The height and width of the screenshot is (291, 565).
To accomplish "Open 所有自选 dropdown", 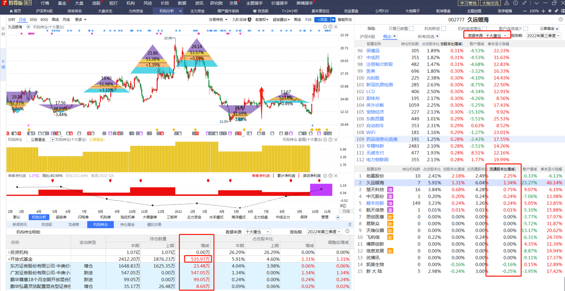I will pyautogui.click(x=428, y=37).
